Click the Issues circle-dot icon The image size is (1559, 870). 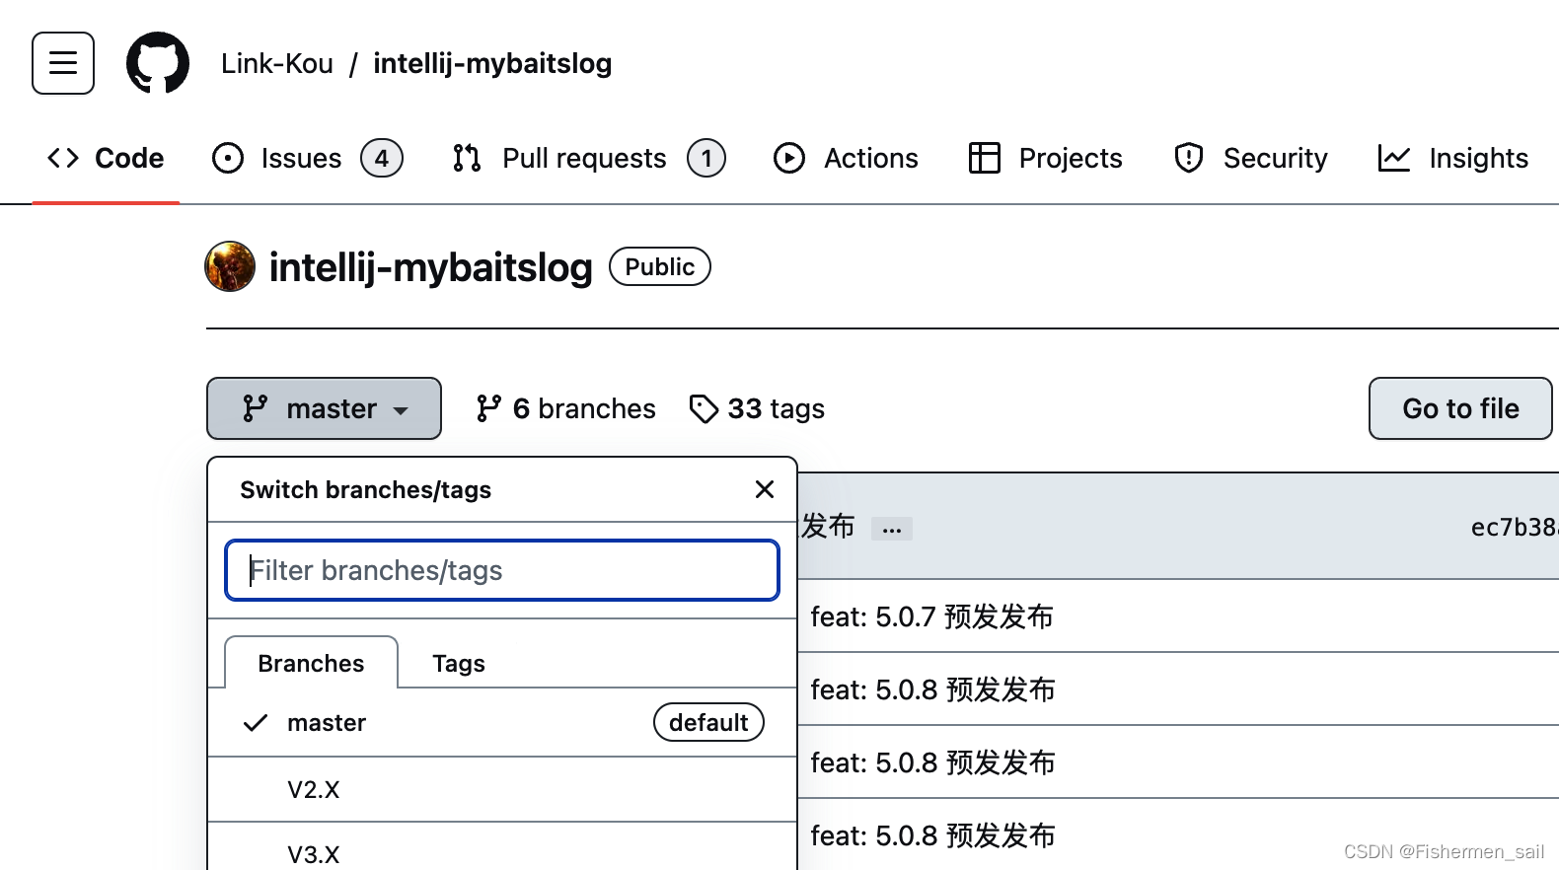point(228,158)
